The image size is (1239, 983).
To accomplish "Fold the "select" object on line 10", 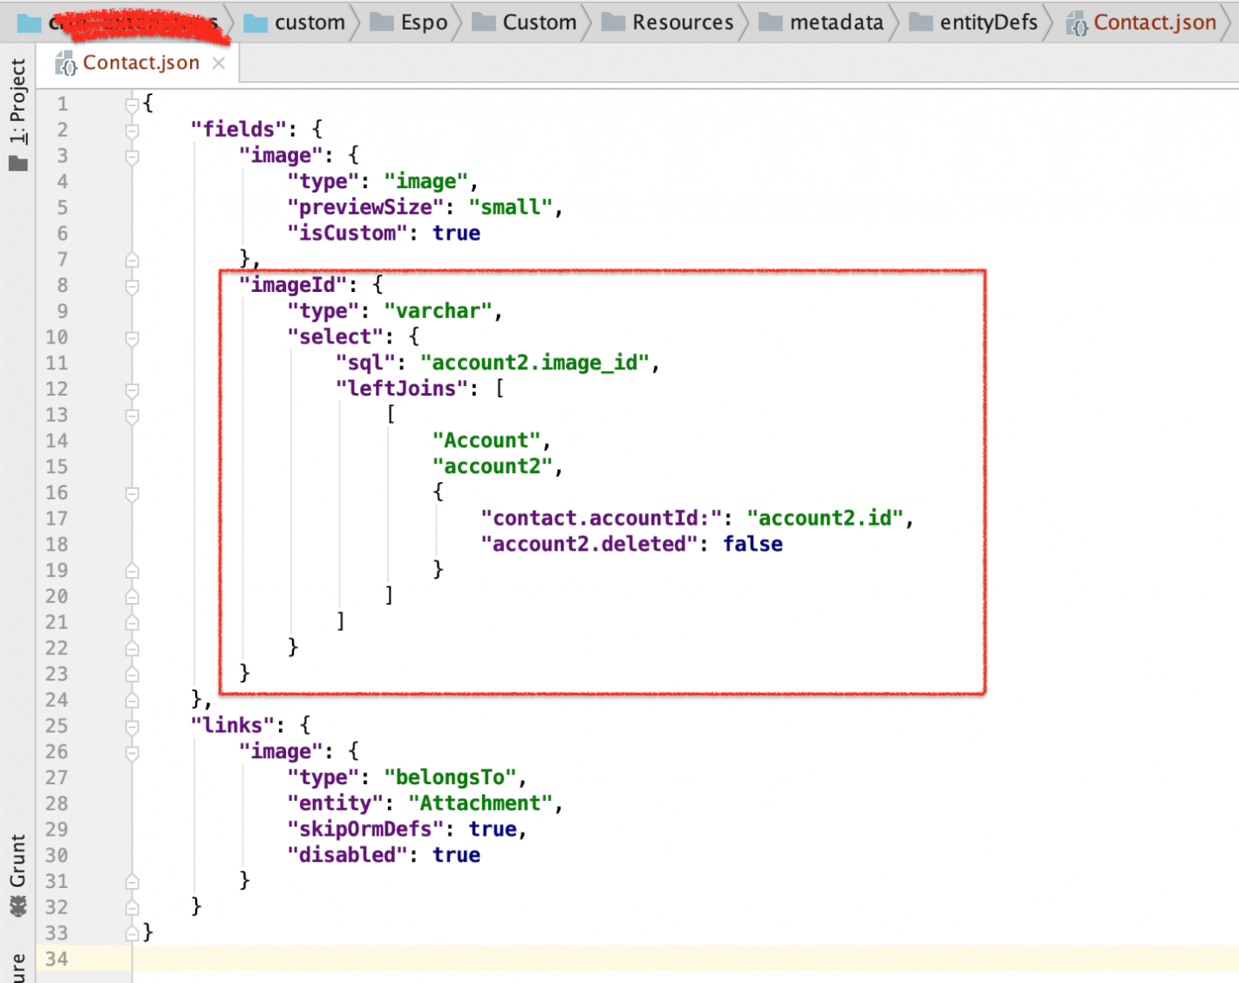I will click(x=132, y=338).
